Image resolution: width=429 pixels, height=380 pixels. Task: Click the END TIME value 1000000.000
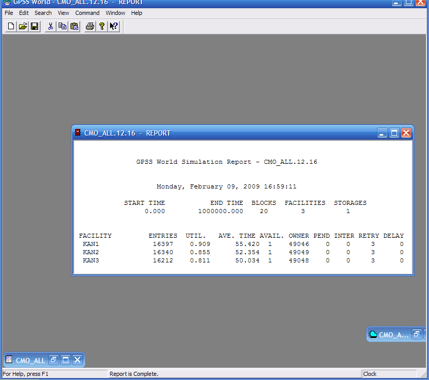point(221,211)
